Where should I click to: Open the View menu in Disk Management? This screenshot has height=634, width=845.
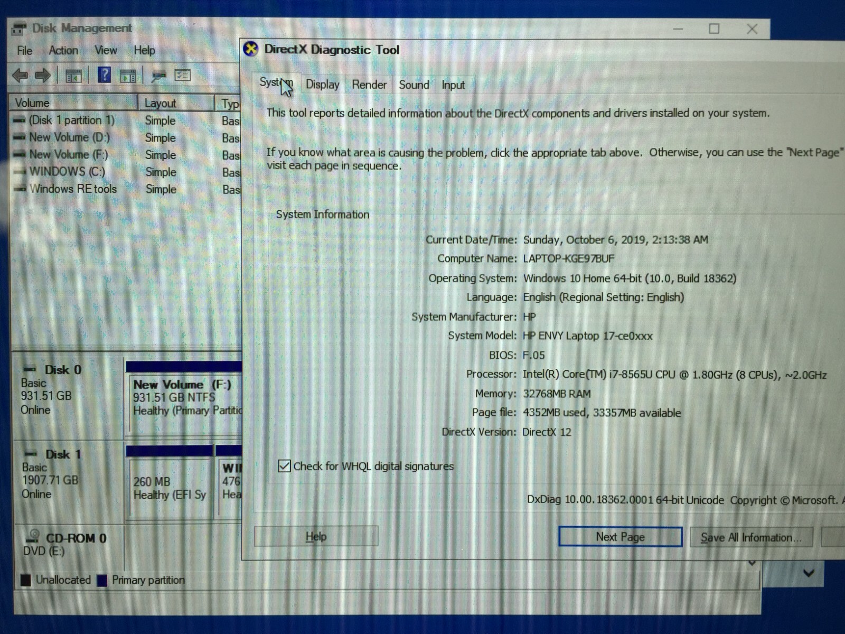(x=106, y=50)
